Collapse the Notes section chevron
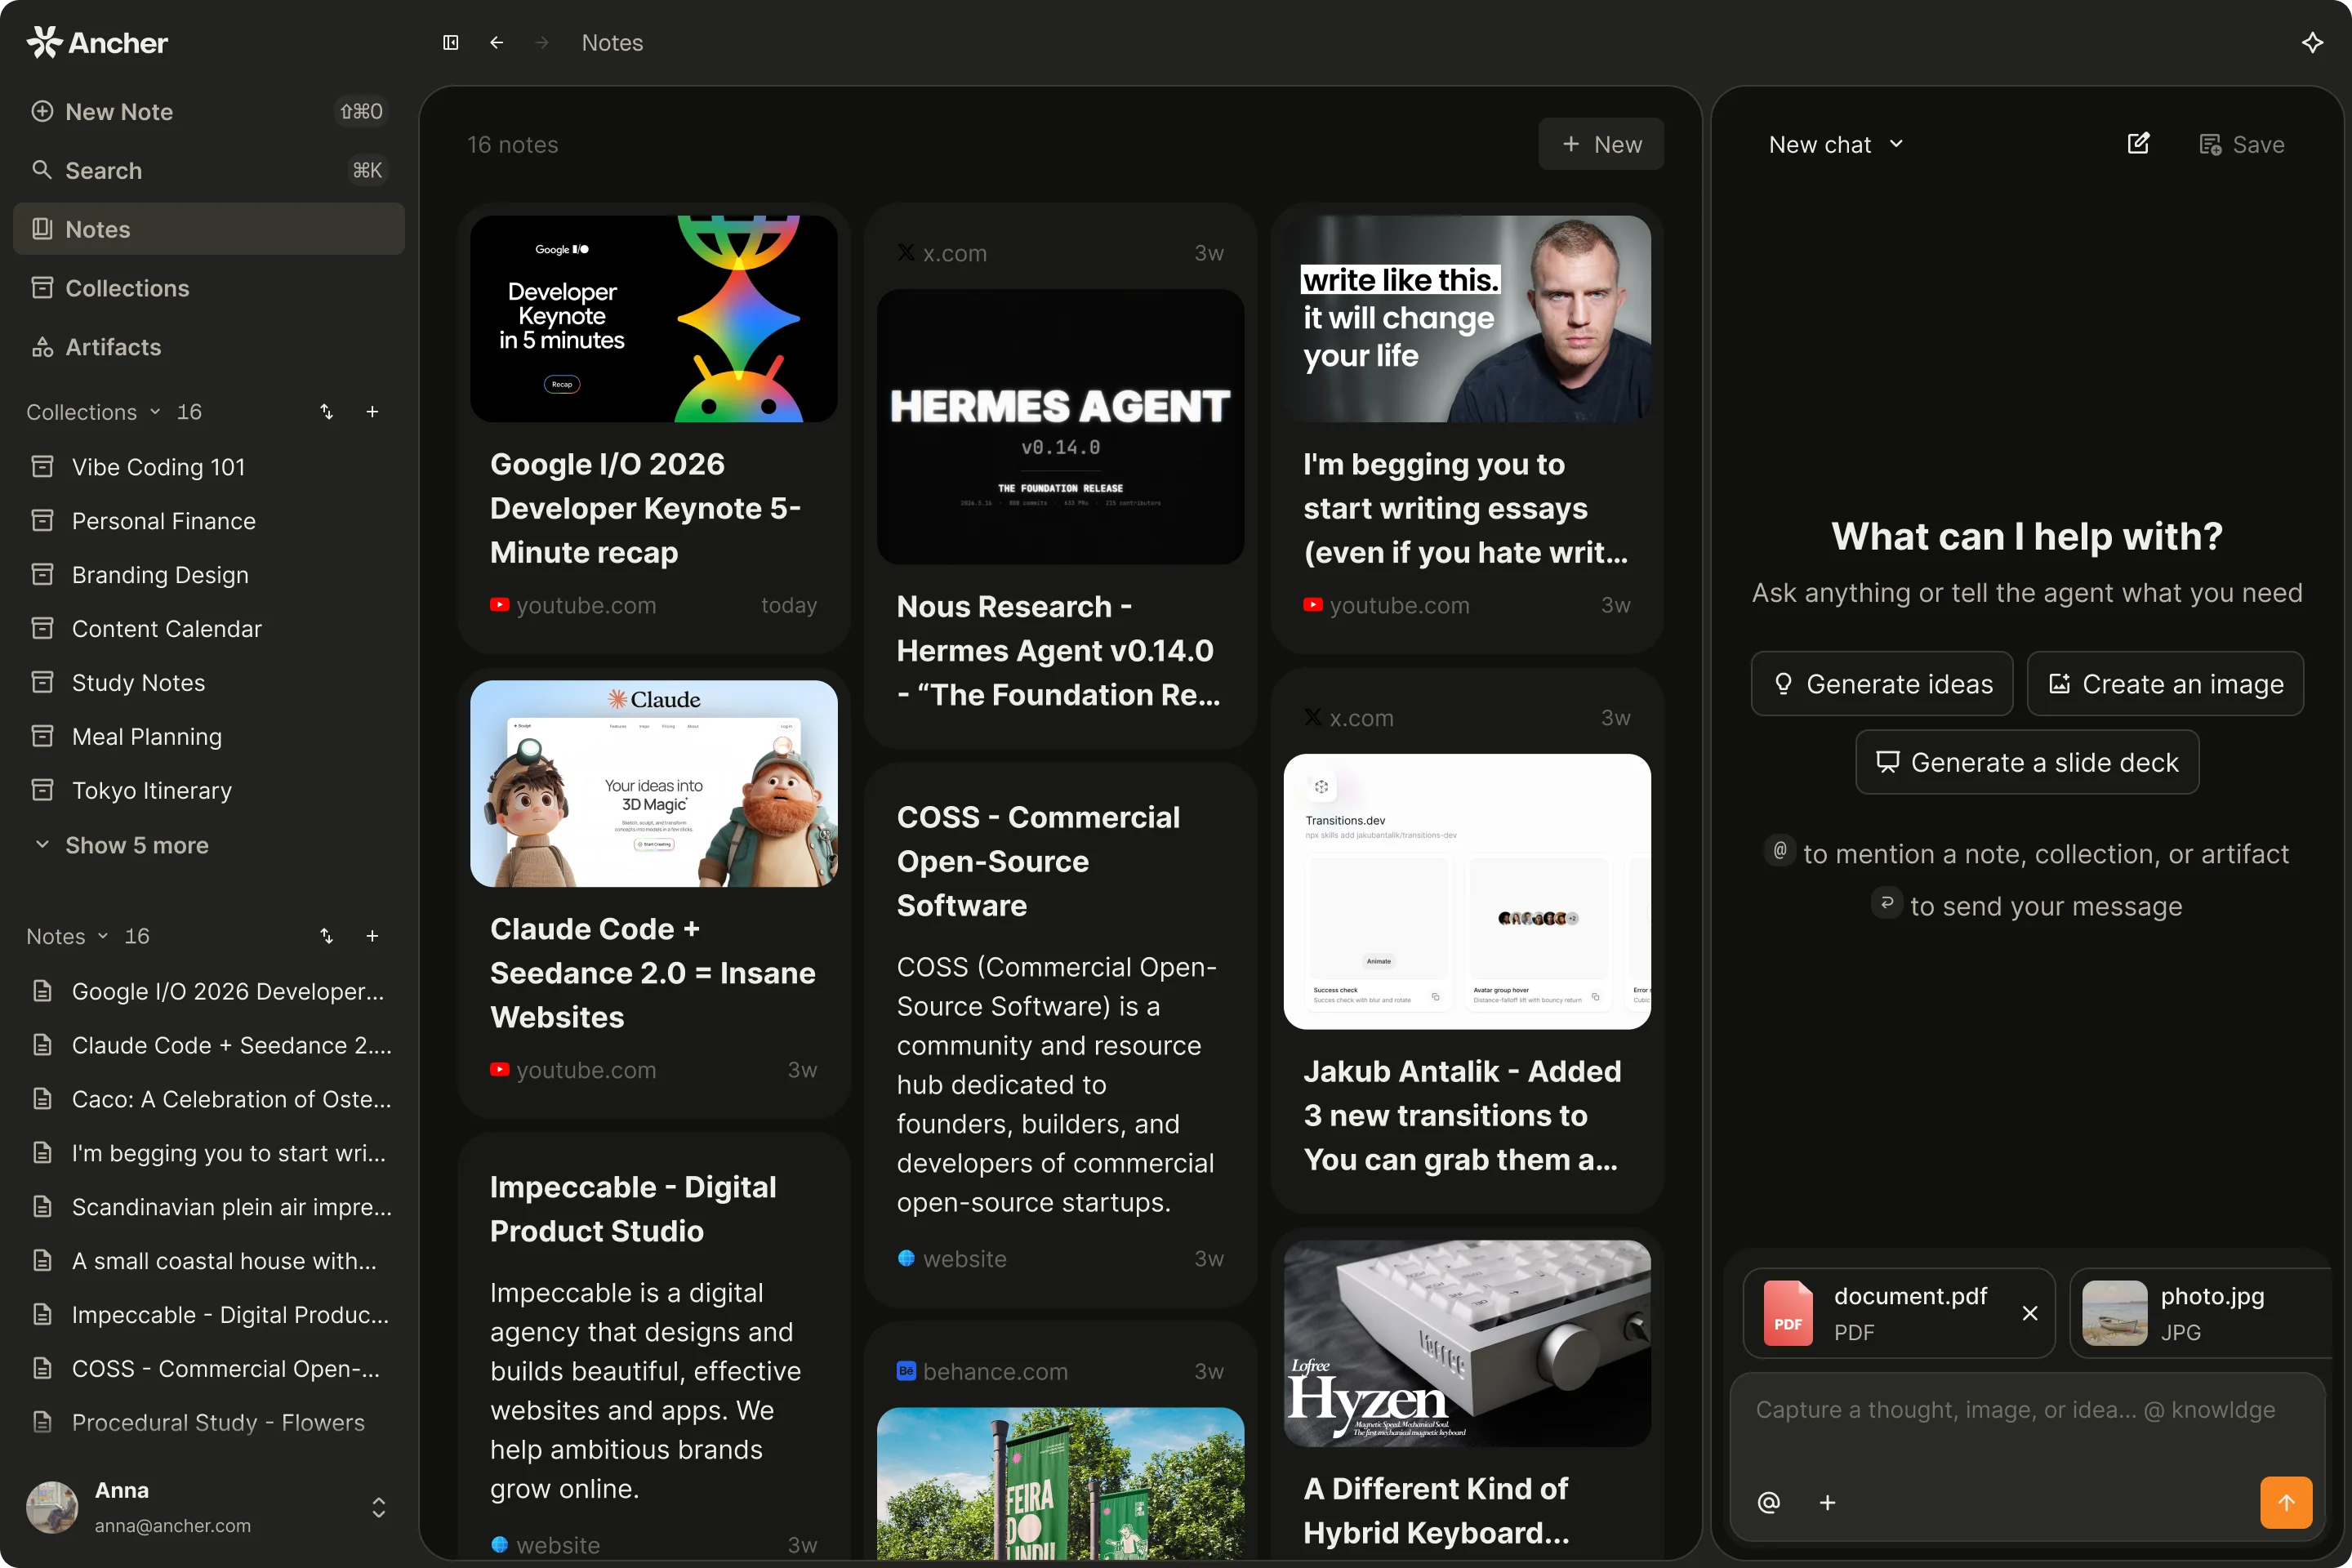The height and width of the screenshot is (1568, 2352). coord(103,937)
